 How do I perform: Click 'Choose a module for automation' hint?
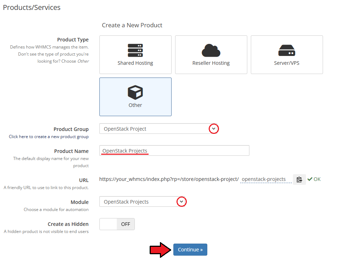[56, 209]
